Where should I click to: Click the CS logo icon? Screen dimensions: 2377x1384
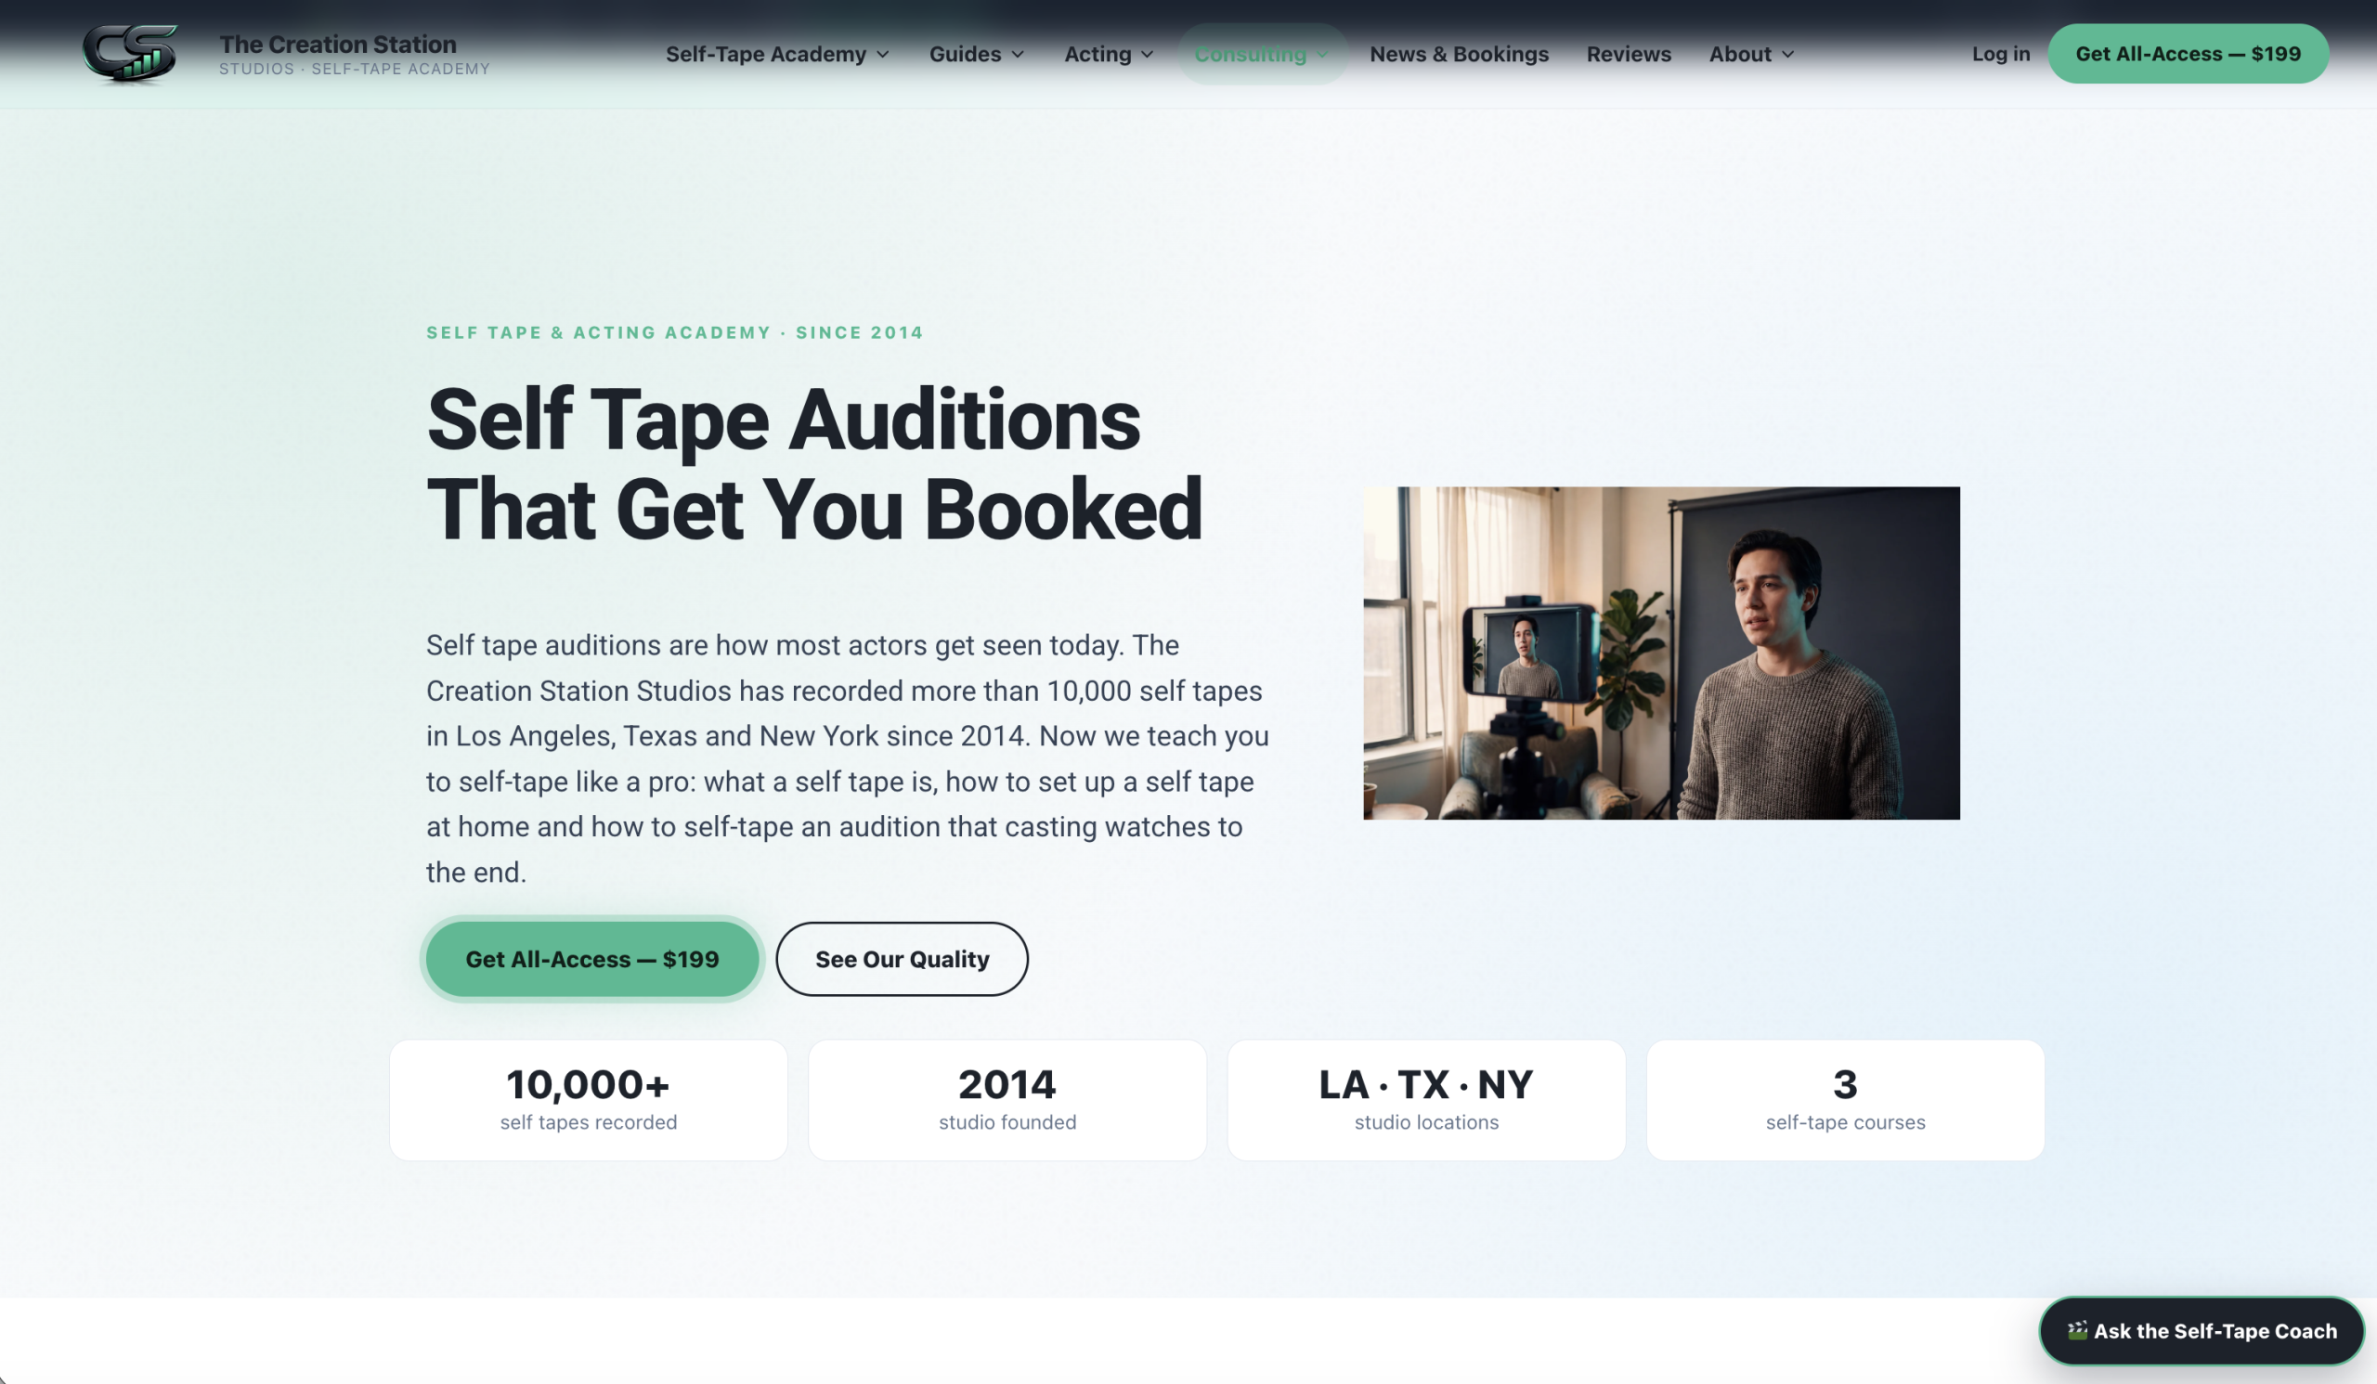(129, 54)
